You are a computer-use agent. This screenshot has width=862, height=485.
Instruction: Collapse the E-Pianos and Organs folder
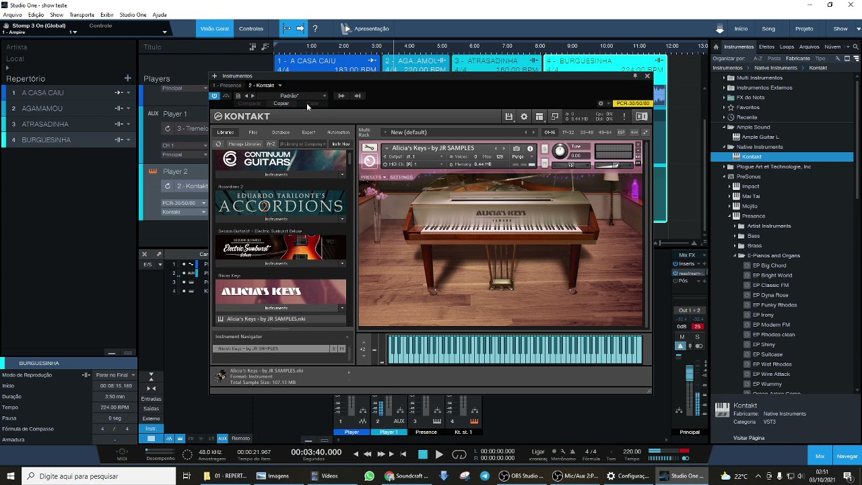[x=734, y=256]
